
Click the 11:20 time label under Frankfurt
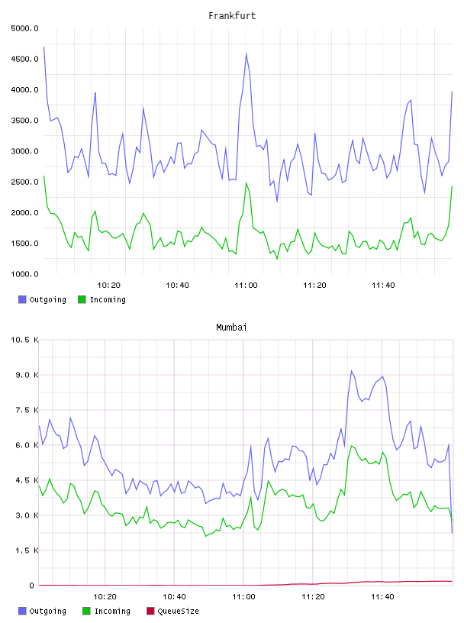point(314,286)
